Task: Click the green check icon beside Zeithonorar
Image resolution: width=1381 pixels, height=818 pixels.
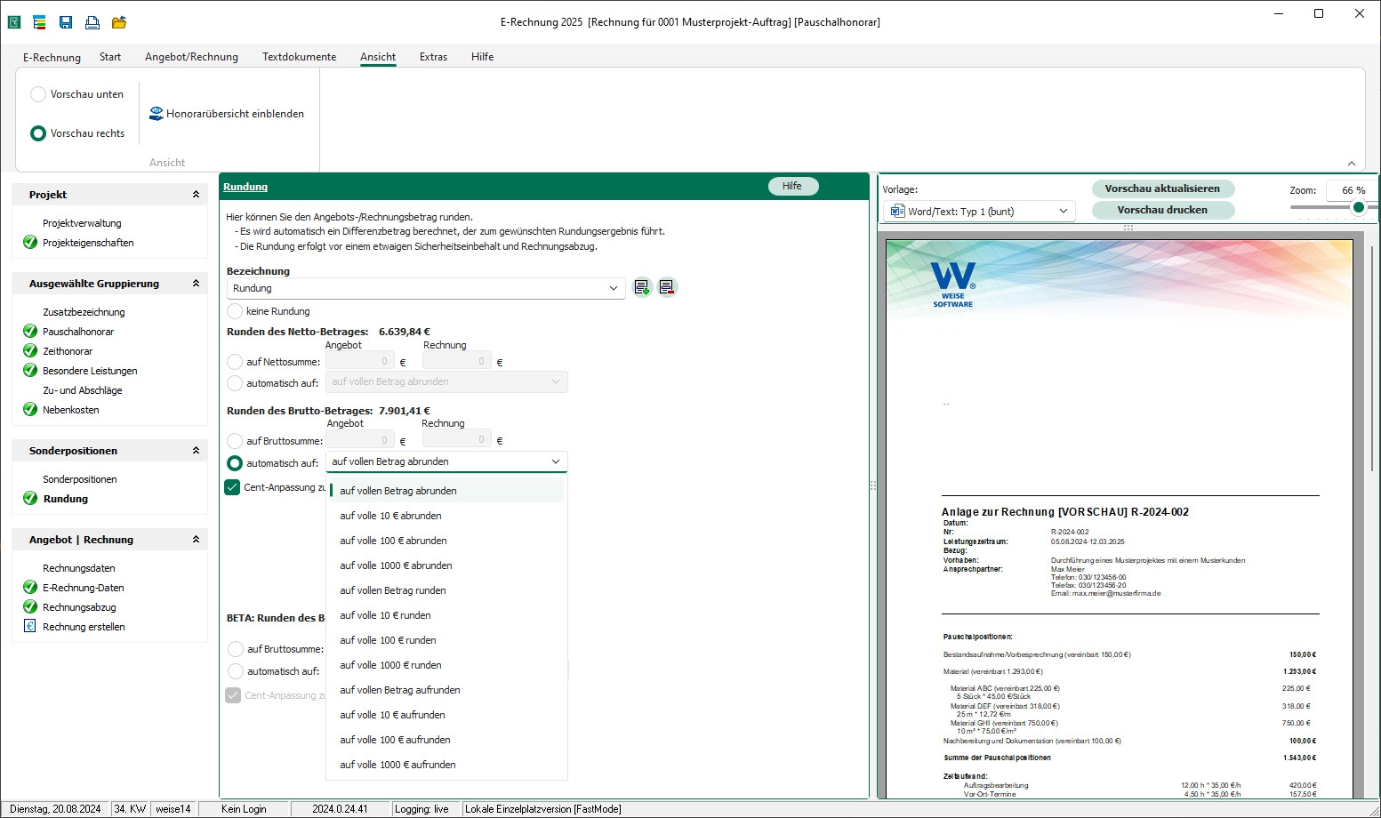Action: click(x=30, y=351)
